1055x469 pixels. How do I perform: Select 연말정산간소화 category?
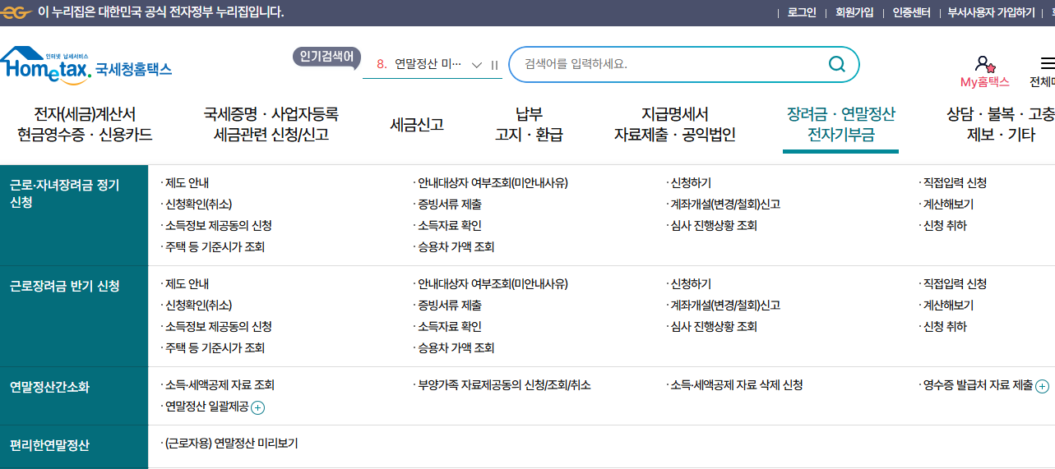point(74,396)
